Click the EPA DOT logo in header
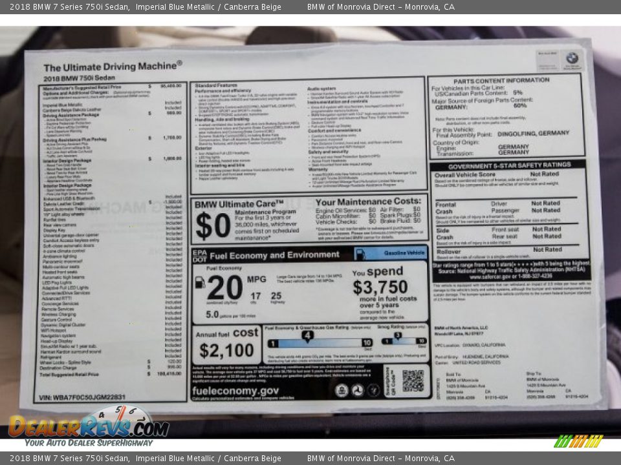Screen dimensions: 621x465 199,256
